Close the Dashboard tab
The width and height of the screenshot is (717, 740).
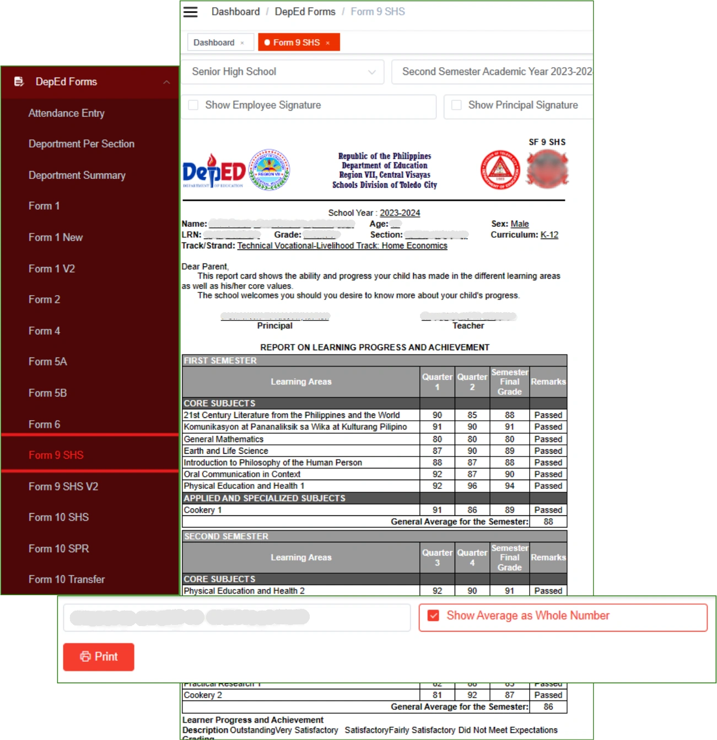click(x=242, y=43)
